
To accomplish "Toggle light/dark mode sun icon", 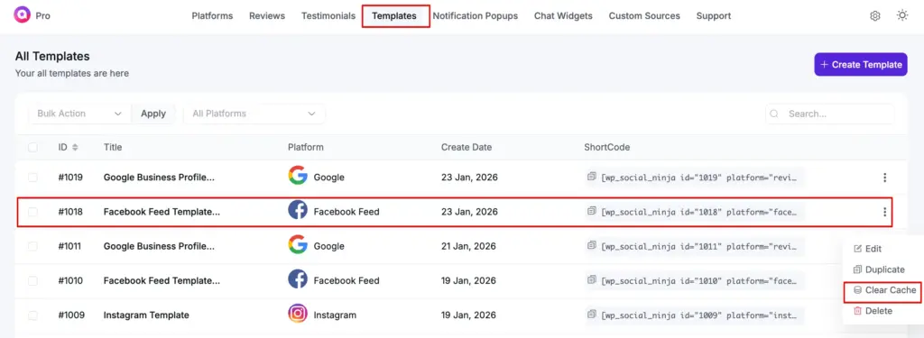I will click(x=902, y=16).
